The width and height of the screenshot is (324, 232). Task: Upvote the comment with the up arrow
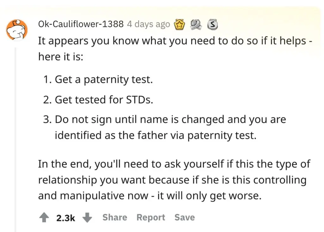[x=44, y=218]
